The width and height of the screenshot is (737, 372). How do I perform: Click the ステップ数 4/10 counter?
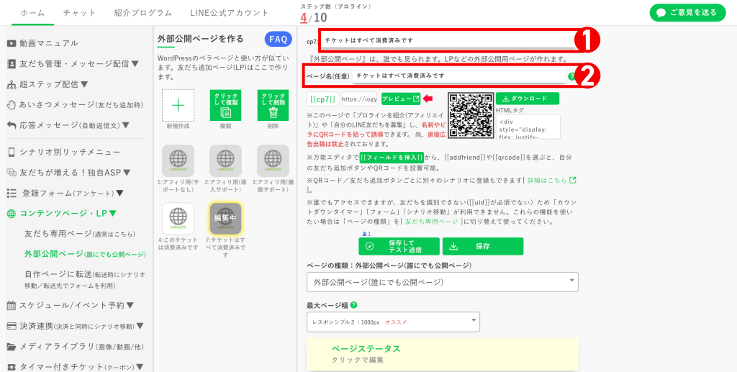point(314,18)
